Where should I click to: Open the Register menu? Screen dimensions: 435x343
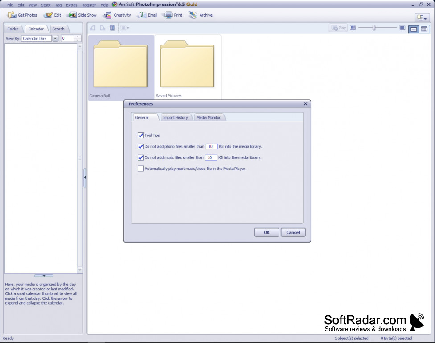pyautogui.click(x=89, y=5)
